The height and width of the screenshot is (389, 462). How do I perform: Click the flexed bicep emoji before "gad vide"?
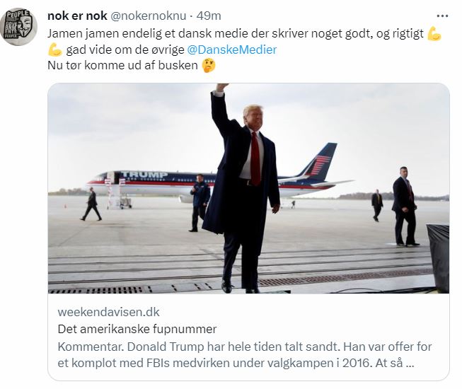(x=55, y=49)
